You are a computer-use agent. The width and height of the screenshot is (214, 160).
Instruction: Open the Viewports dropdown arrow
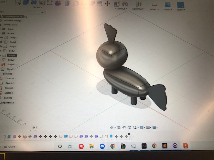tap(157, 127)
